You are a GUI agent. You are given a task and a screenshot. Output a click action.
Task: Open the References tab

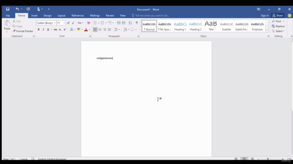click(x=78, y=15)
